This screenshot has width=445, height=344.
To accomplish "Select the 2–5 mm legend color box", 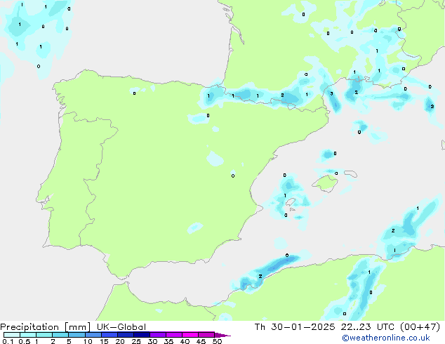I will coord(60,335).
